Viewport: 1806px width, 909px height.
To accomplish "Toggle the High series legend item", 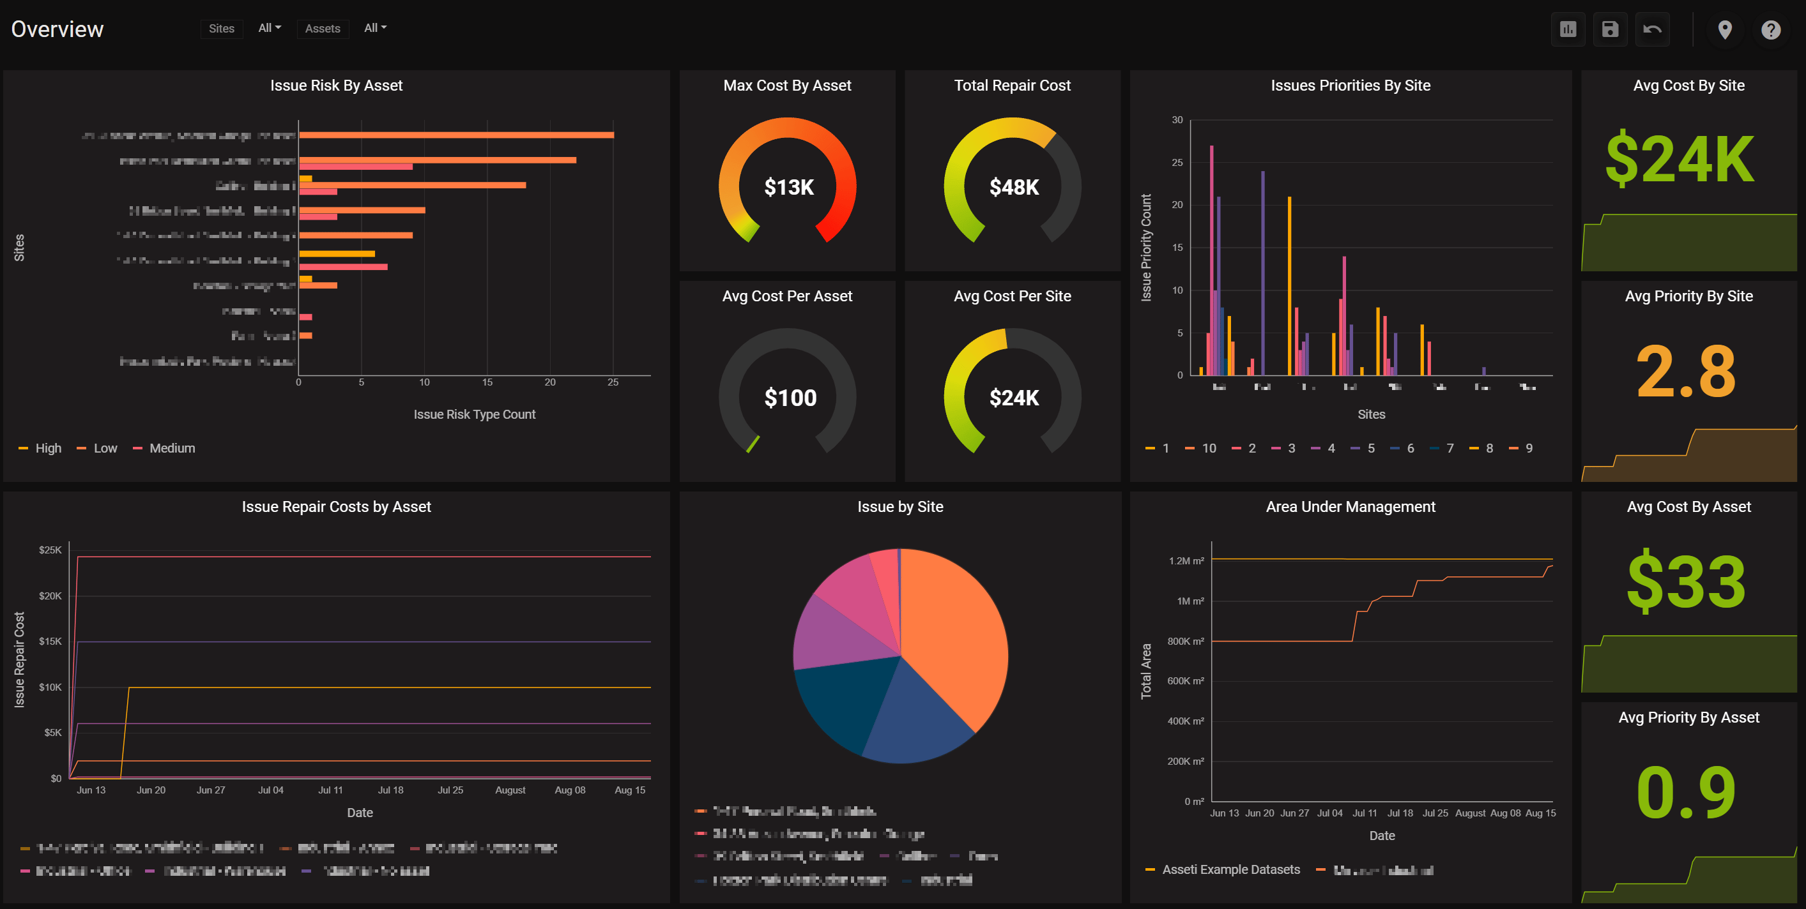I will 48,448.
